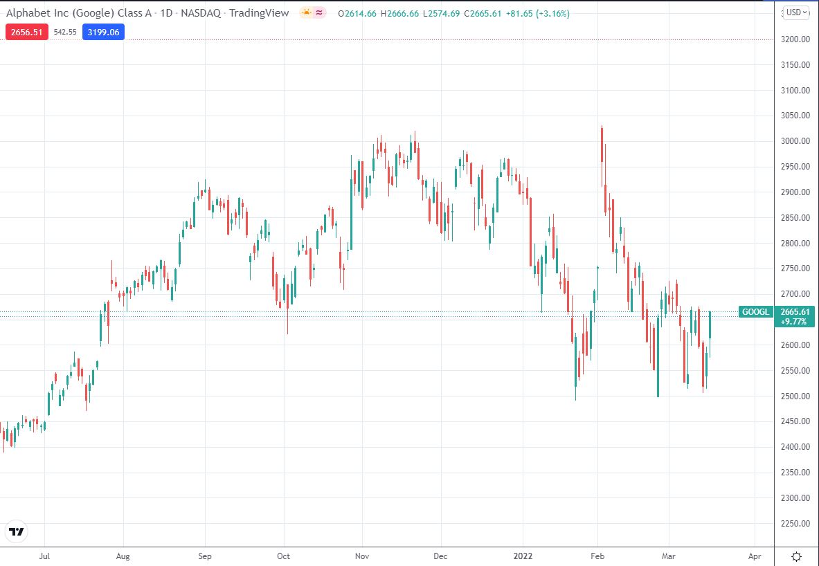Click the 2850.00 price axis label

tap(795, 218)
